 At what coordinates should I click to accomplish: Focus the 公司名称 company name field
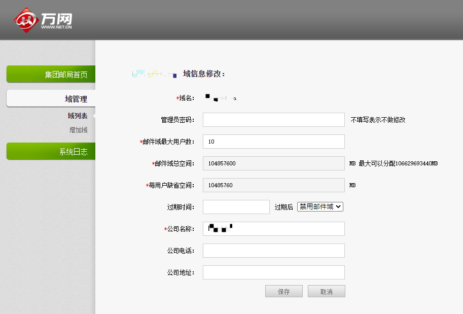point(273,228)
